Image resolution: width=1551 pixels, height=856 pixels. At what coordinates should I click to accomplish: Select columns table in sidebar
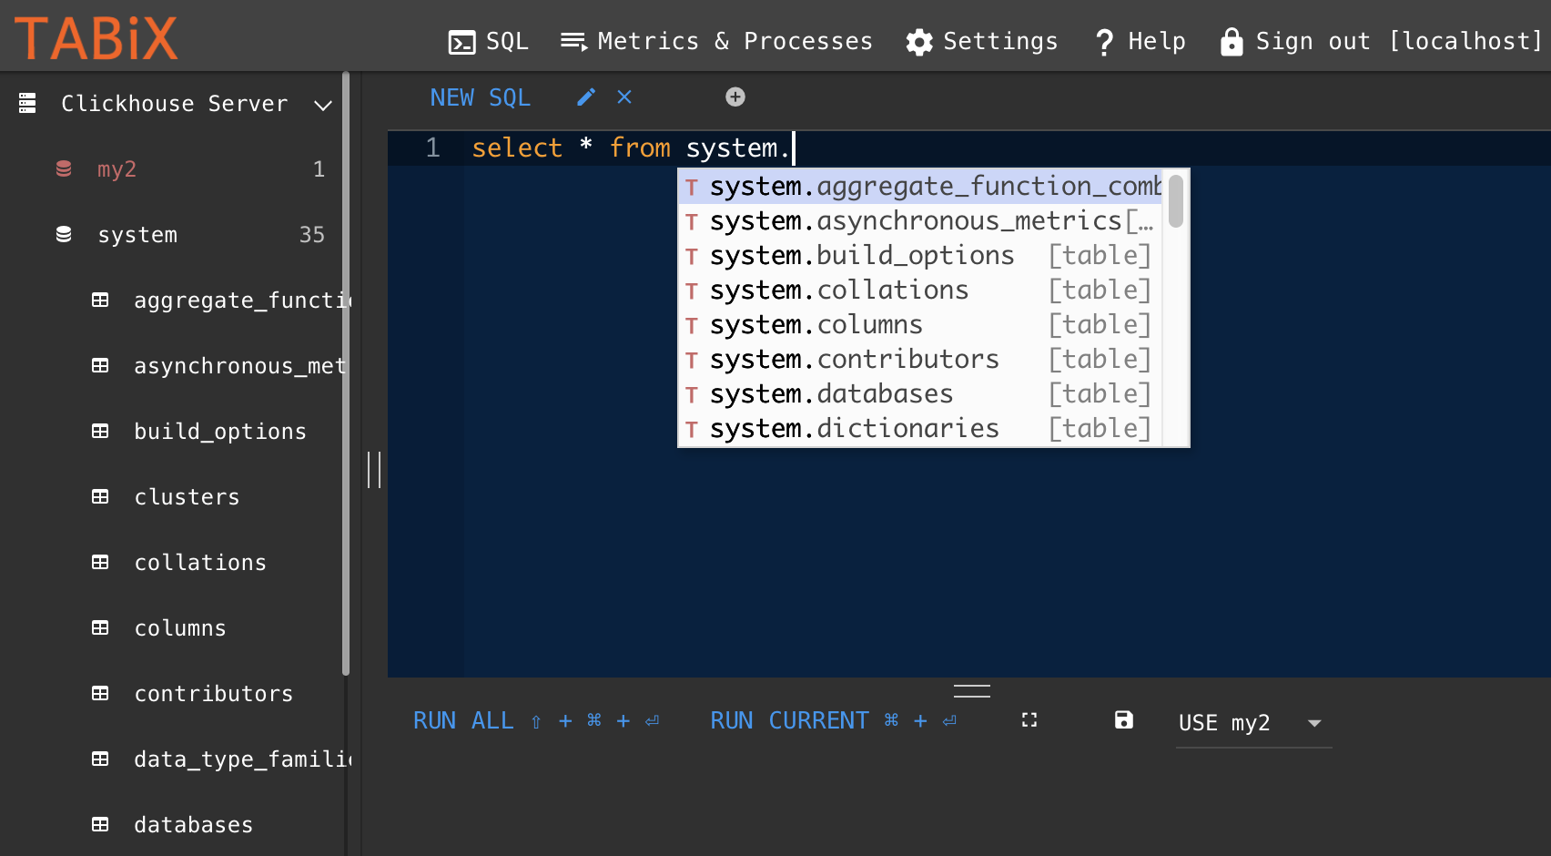coord(180,628)
